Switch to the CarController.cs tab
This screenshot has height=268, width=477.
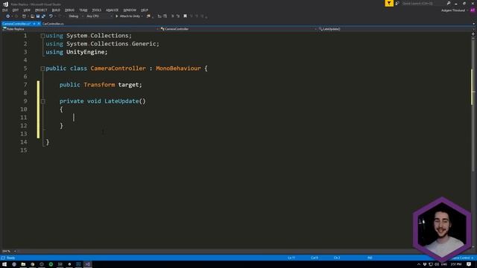pyautogui.click(x=53, y=23)
